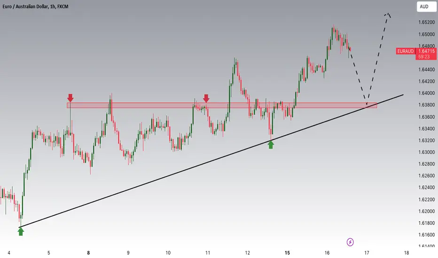Image resolution: width=438 pixels, height=258 pixels.
Task: Click the 1.61600 price axis label
Action: click(426, 235)
